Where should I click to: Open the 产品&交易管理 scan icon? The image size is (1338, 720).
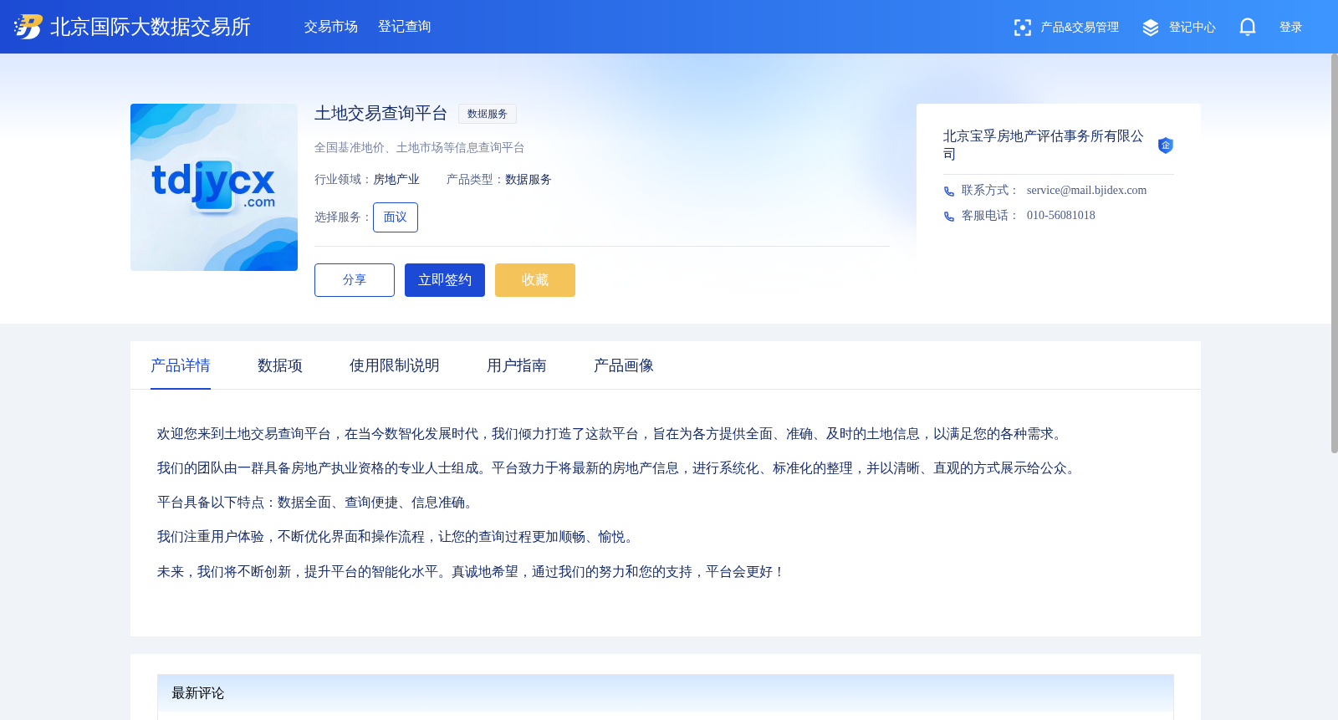[1022, 28]
